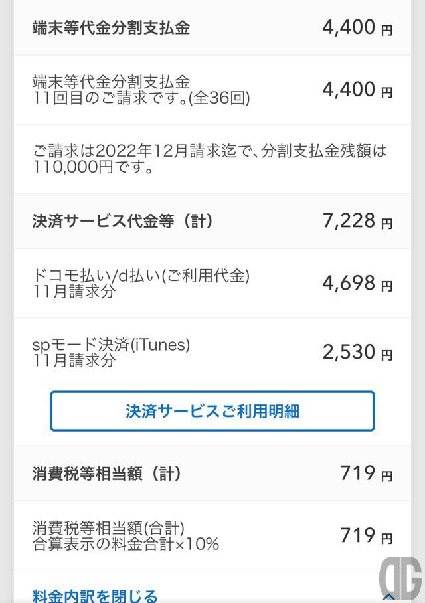425x603 pixels.
Task: Click 料金内訳を閉じる link
Action: 95,595
